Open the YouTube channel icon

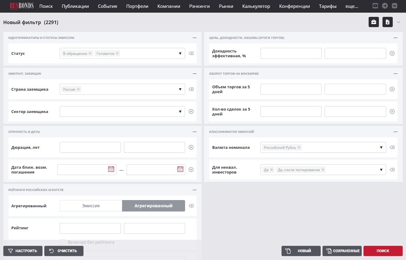coord(375,6)
